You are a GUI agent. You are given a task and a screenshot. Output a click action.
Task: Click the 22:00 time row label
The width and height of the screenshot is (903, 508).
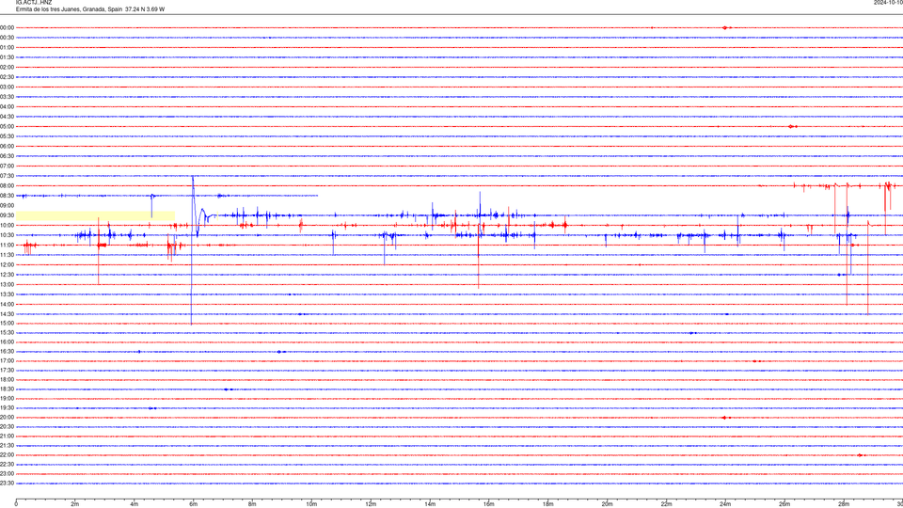(x=7, y=455)
